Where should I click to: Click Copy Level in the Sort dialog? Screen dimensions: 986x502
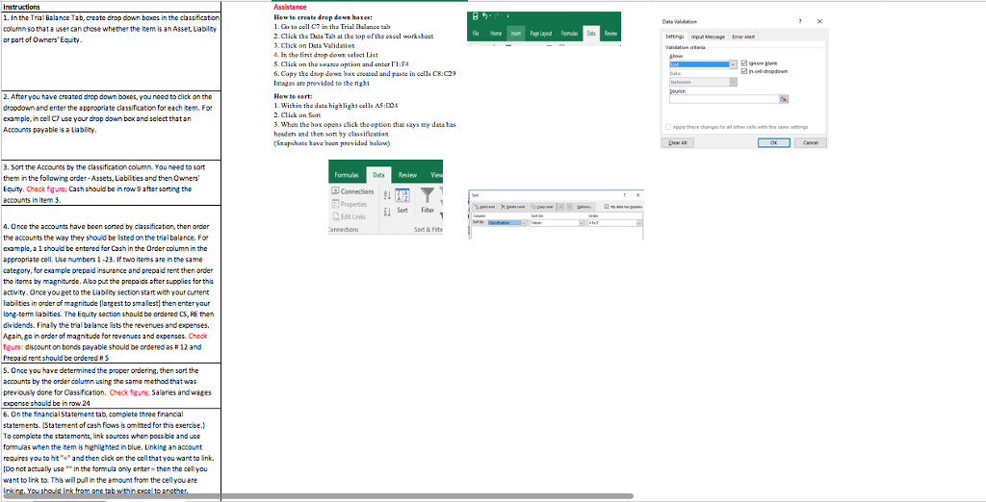[x=543, y=207]
